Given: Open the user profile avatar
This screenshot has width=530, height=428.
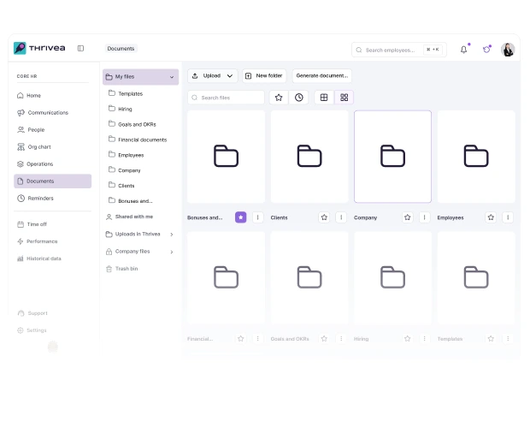Looking at the screenshot, I should [508, 50].
